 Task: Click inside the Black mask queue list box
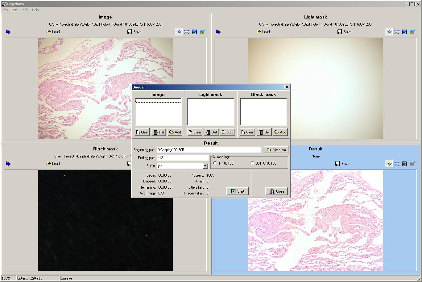263,112
